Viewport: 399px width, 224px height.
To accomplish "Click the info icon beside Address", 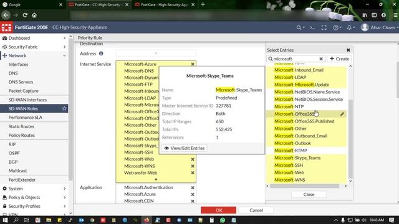I will (101, 54).
